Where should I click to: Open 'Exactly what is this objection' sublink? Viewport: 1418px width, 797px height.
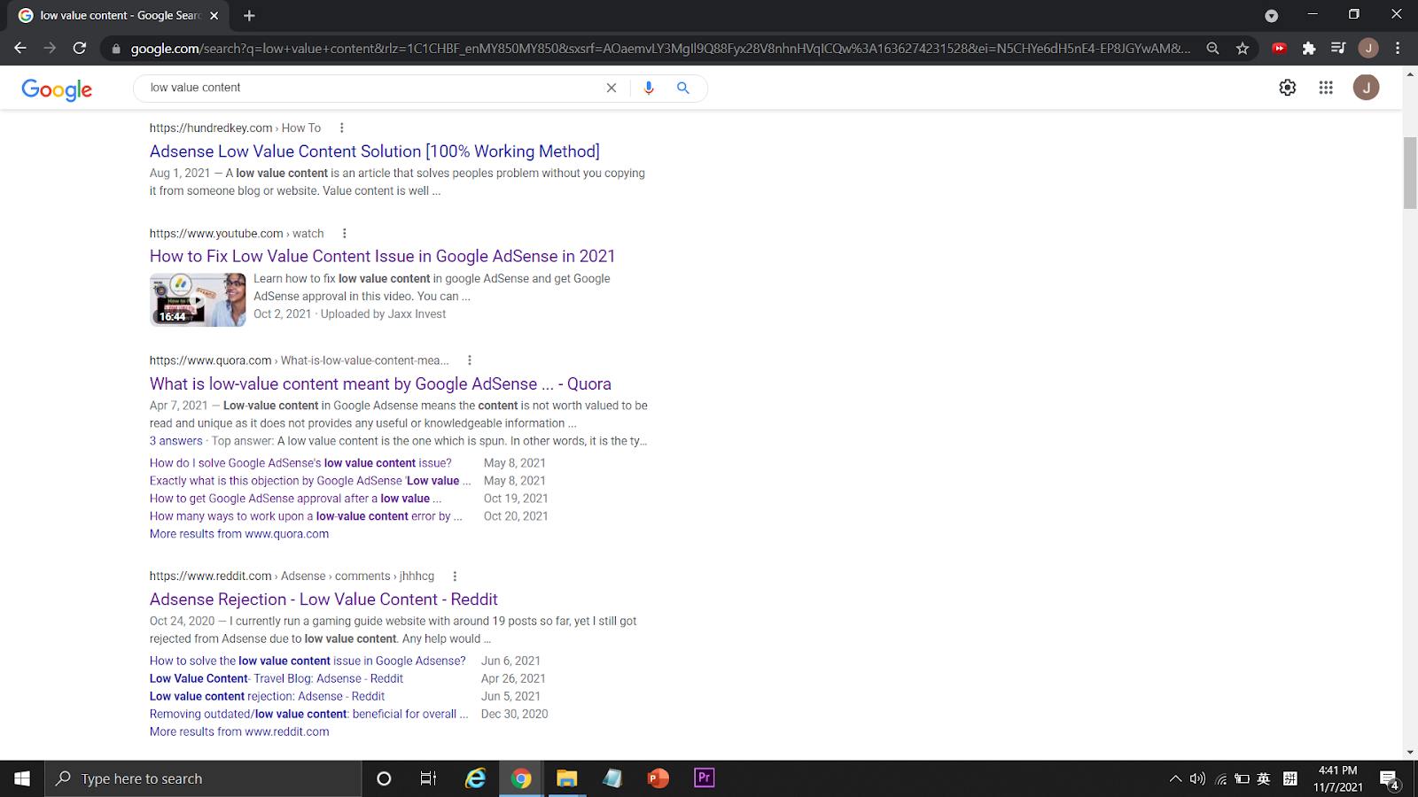pos(310,481)
